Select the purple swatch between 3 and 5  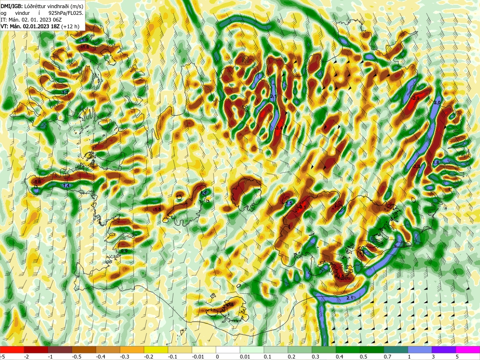[444, 349]
